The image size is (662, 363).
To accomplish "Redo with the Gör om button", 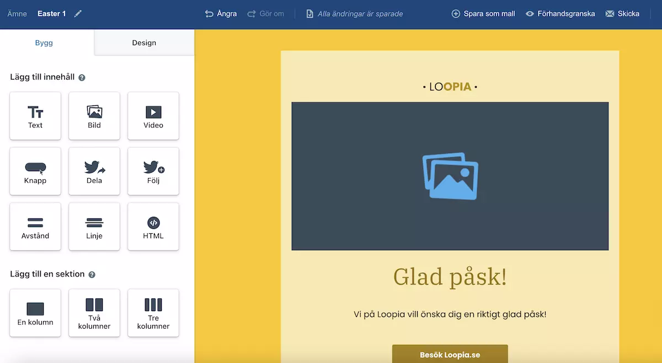I will pyautogui.click(x=266, y=14).
